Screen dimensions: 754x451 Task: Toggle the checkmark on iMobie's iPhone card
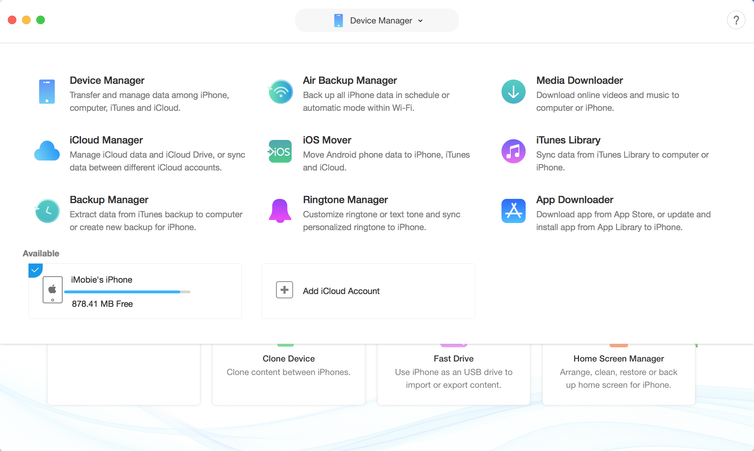pyautogui.click(x=35, y=270)
